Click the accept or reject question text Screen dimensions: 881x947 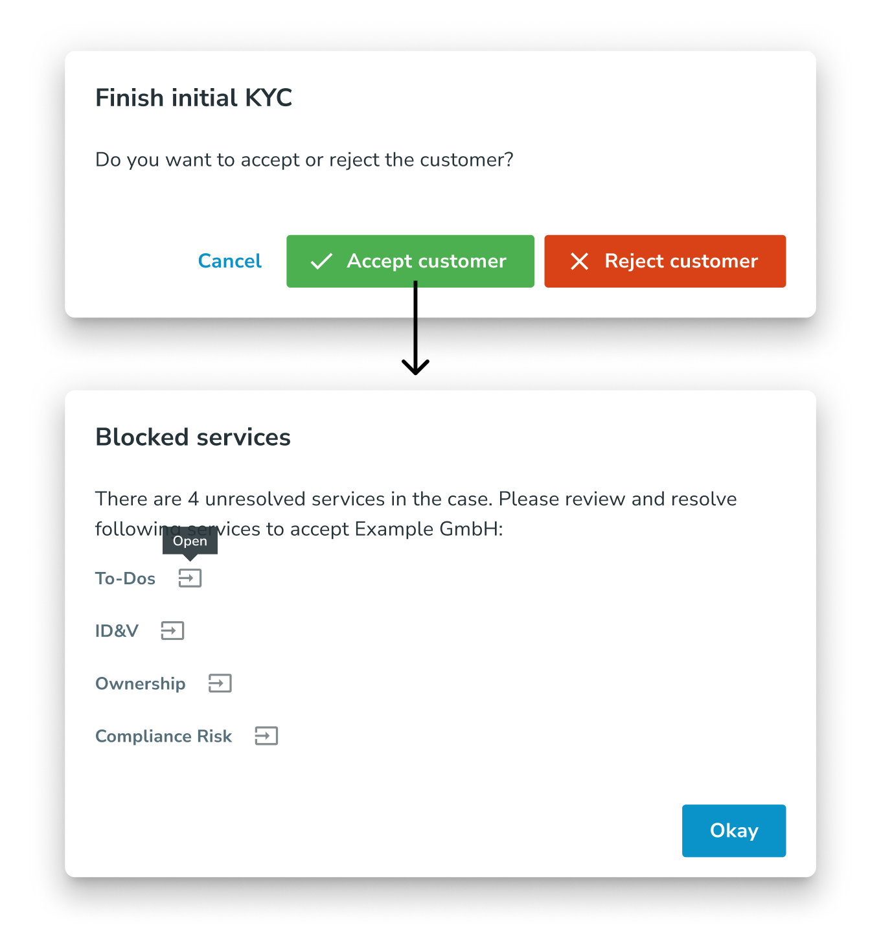coord(304,159)
